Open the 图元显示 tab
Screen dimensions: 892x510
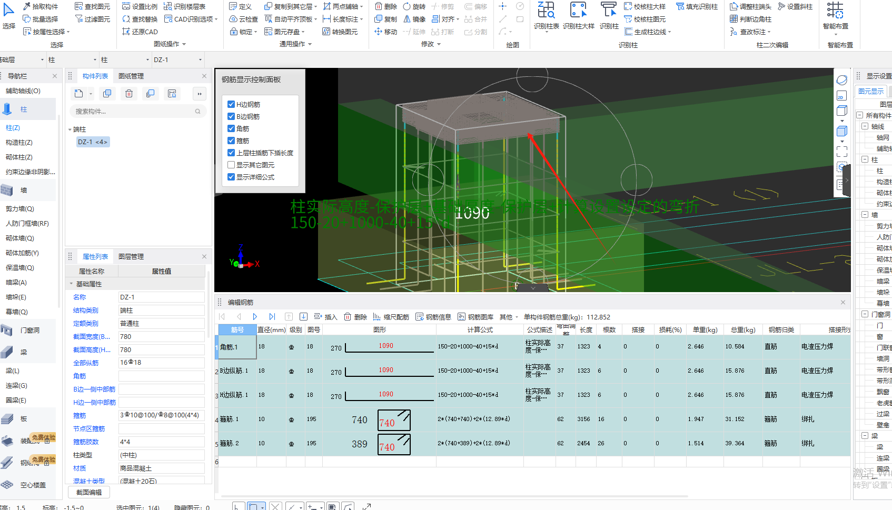871,92
